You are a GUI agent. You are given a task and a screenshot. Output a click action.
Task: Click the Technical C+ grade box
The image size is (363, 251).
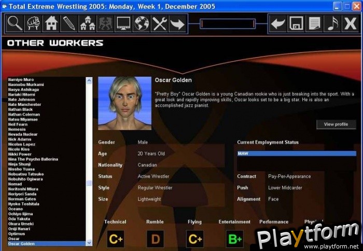tap(116, 239)
